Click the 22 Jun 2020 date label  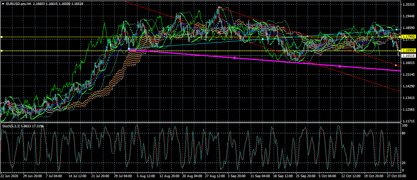tap(10, 176)
